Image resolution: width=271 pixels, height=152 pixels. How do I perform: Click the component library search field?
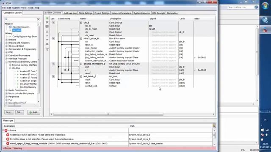click(x=22, y=19)
